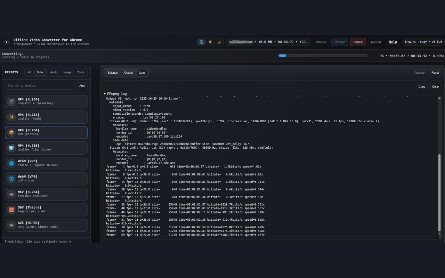This screenshot has height=278, width=445.
Task: Select the system theme monitor icon
Action: pos(202,42)
